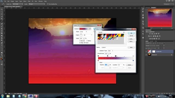The height and width of the screenshot is (98, 175).
Task: Click the Load button
Action: point(131,39)
